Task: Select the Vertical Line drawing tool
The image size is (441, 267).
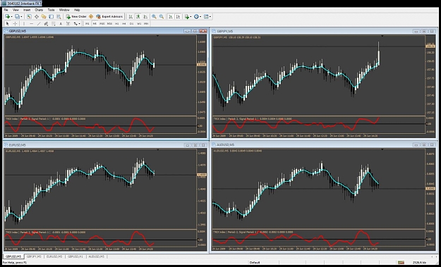Action: point(24,23)
